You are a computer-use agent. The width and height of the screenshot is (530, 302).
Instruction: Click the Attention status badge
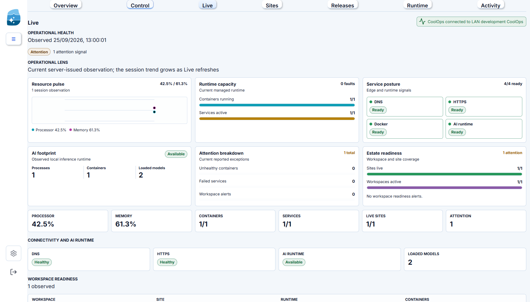[x=39, y=52]
